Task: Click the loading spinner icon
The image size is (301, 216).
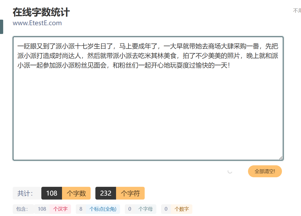Action: point(230,171)
